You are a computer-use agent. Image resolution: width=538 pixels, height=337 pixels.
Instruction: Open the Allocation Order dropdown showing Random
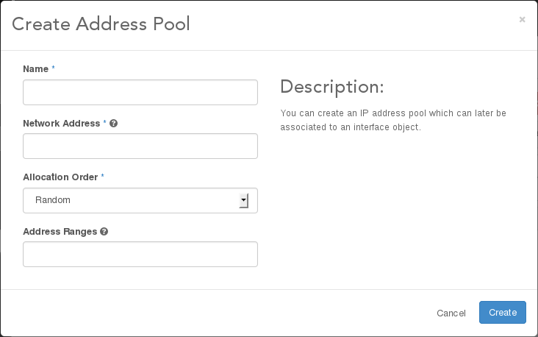(132, 200)
